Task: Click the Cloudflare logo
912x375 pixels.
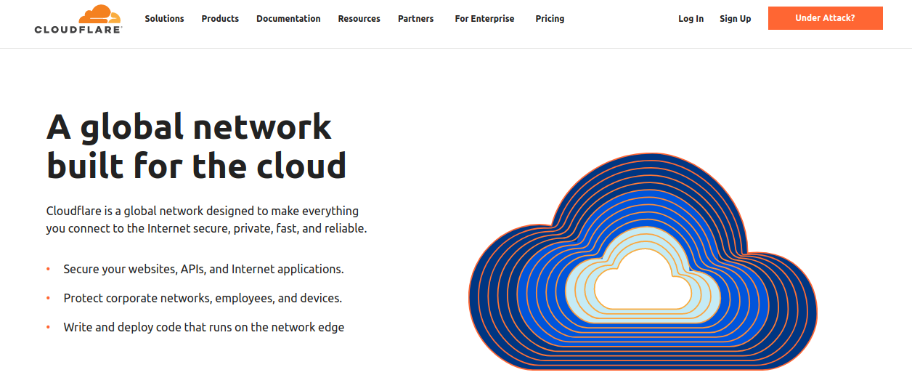Action: point(78,19)
